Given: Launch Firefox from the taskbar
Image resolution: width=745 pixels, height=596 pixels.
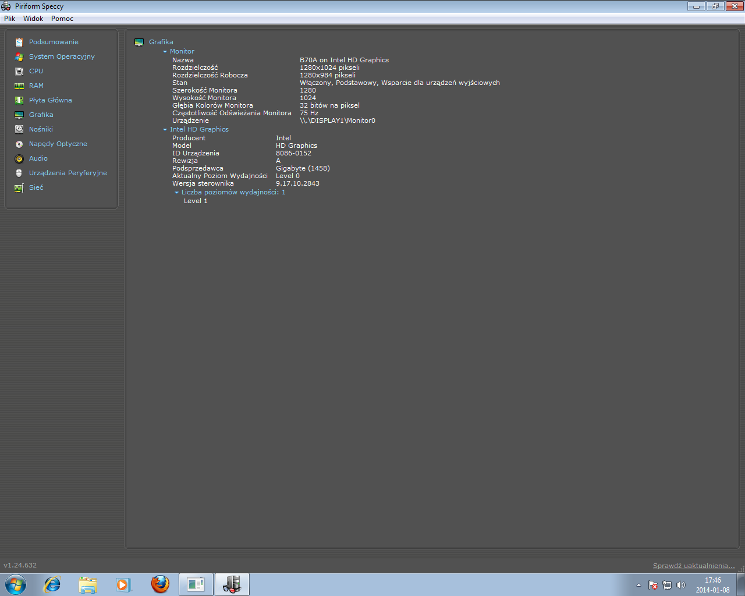Looking at the screenshot, I should [x=160, y=584].
